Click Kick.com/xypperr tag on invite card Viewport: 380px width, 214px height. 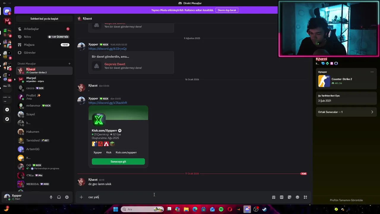[x=126, y=152]
